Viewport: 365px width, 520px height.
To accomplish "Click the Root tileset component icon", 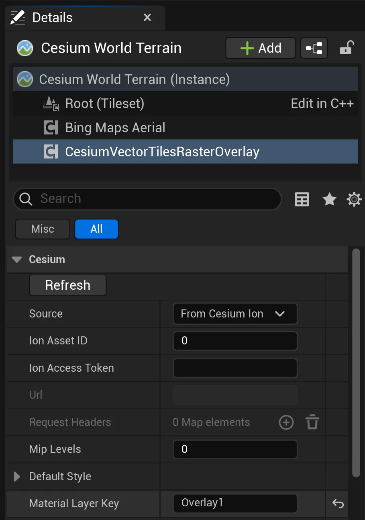I will pyautogui.click(x=51, y=104).
